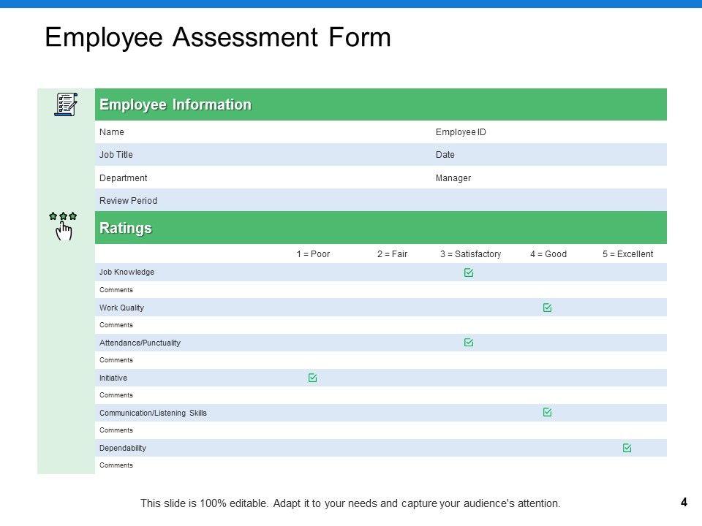Click the checklist document icon beside Employee Information
This screenshot has height=526, width=702.
coord(65,104)
